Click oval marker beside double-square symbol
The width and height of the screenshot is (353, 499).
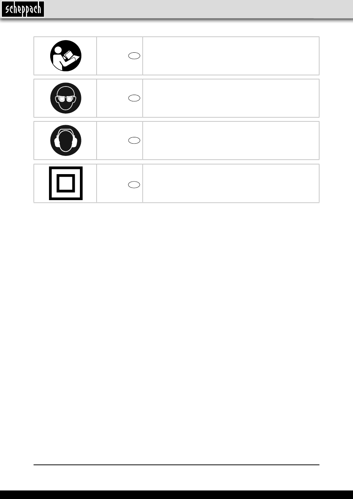pos(134,185)
